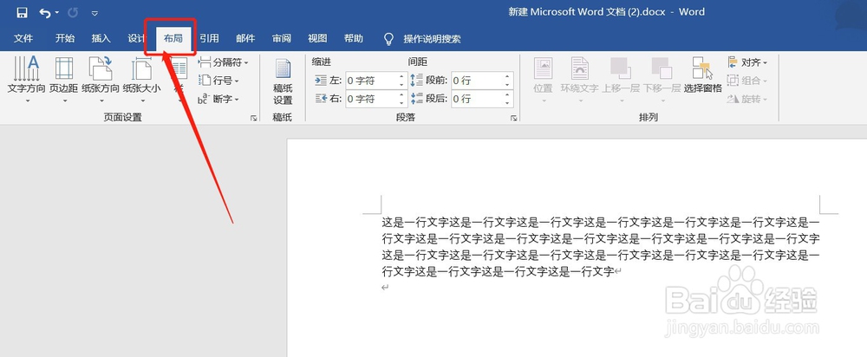
Task: Click the 稿纸设置 manuscript paper button
Action: tap(283, 82)
